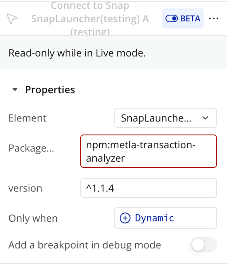Screen dimensions: 227x264
Task: Click the arrow pointer icon beside the action title
Action: [x=12, y=19]
